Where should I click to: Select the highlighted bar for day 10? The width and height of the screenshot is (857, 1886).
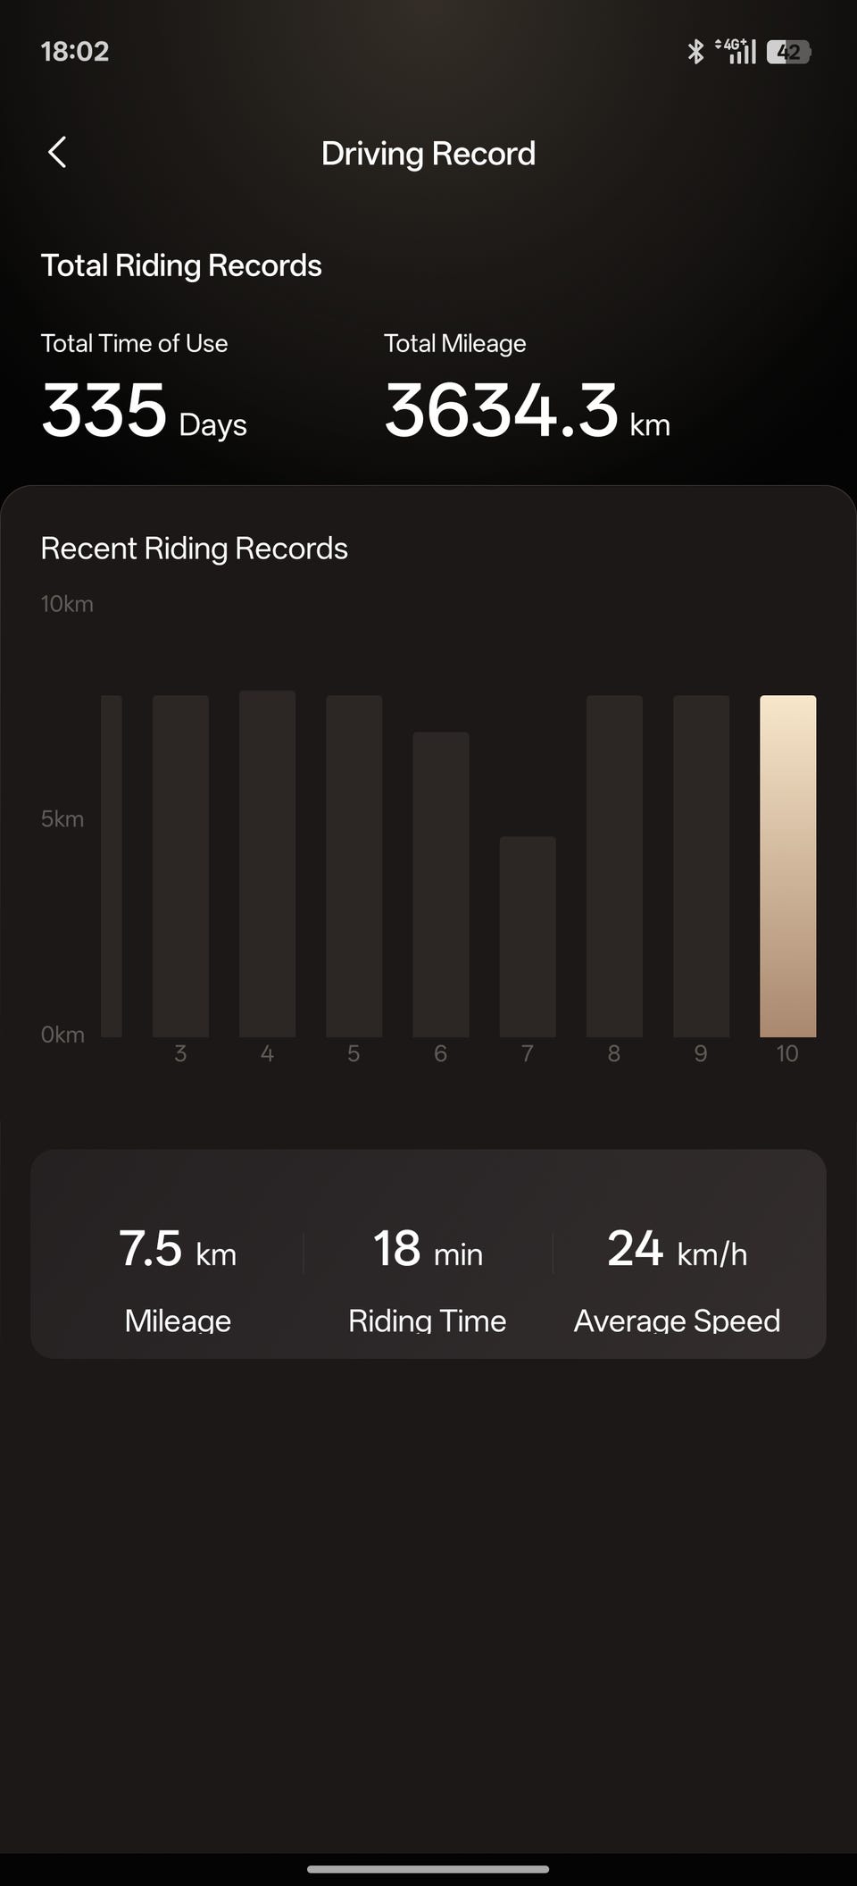point(787,866)
